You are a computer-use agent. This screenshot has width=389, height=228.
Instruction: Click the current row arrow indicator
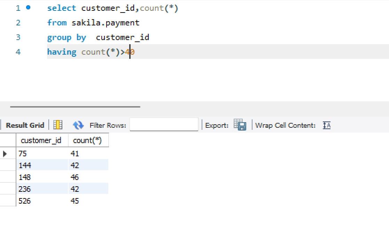[x=5, y=154]
